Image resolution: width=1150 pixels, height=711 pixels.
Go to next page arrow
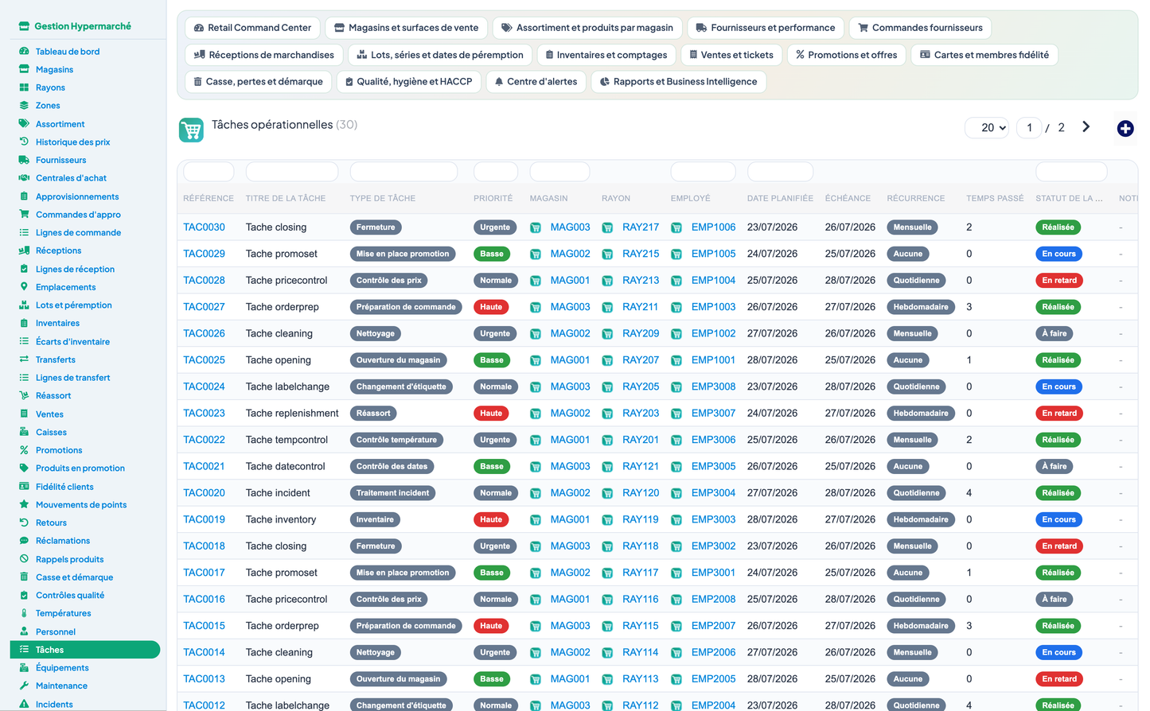1086,127
